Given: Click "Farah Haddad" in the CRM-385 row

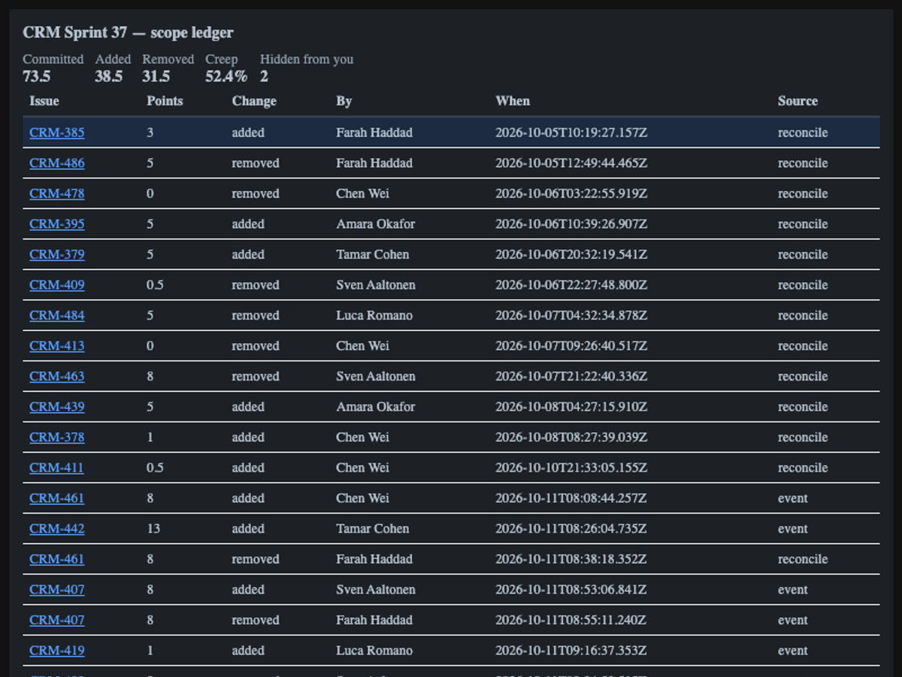Looking at the screenshot, I should pyautogui.click(x=374, y=132).
